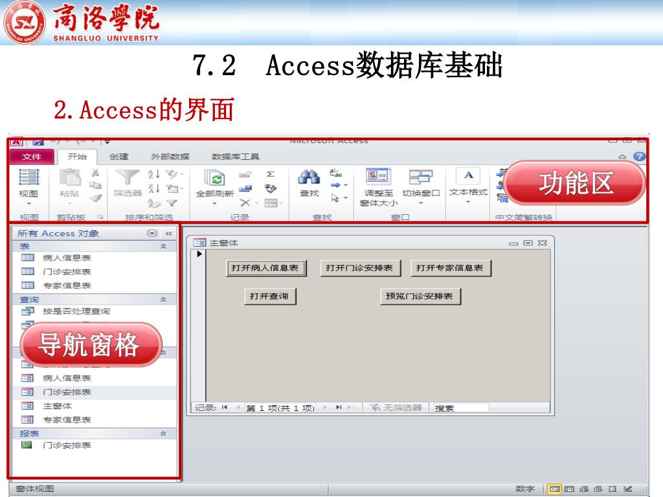Screen dimensions: 663x497
Task: Click the record selector arrow in 主窗体
Action: [x=199, y=254]
